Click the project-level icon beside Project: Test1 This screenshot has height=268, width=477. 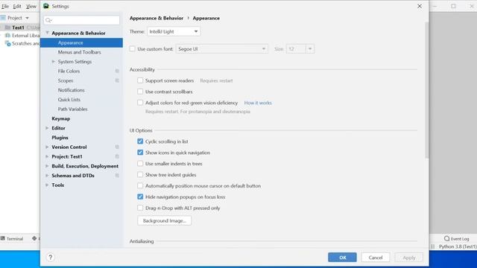(117, 156)
